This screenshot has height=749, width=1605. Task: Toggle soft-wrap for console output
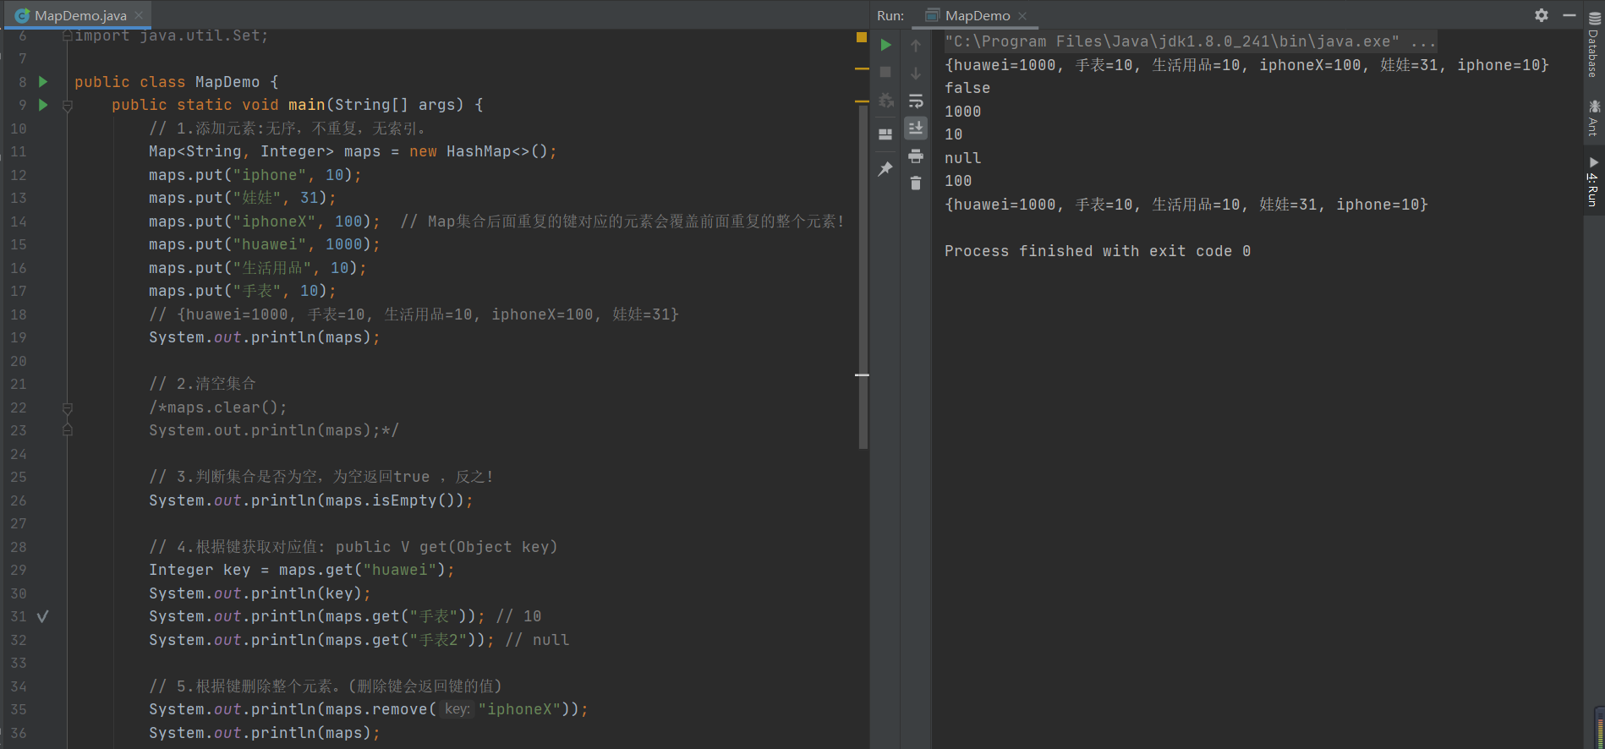[916, 101]
